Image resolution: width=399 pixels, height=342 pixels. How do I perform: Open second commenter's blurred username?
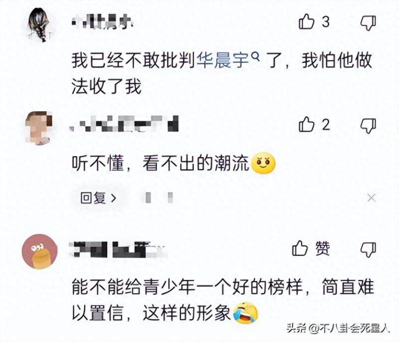pyautogui.click(x=124, y=124)
